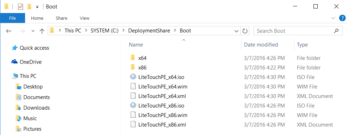Viewport: 347px width, 135px height.
Task: Click the New Folder icon in quick access toolbar
Action: coord(29,7)
